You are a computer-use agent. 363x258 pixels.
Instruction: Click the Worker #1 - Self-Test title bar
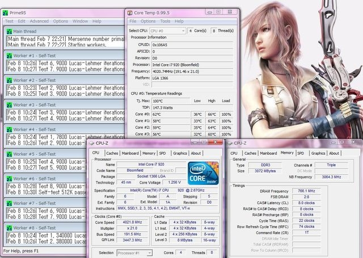[x=65, y=56]
